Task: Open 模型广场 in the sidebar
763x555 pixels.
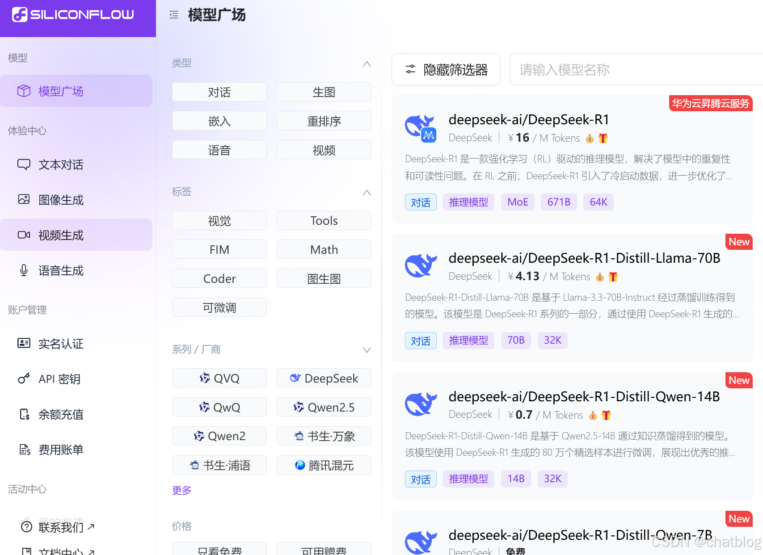Action: point(76,91)
